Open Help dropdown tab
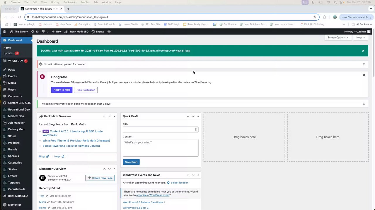375x210 pixels. point(361,37)
